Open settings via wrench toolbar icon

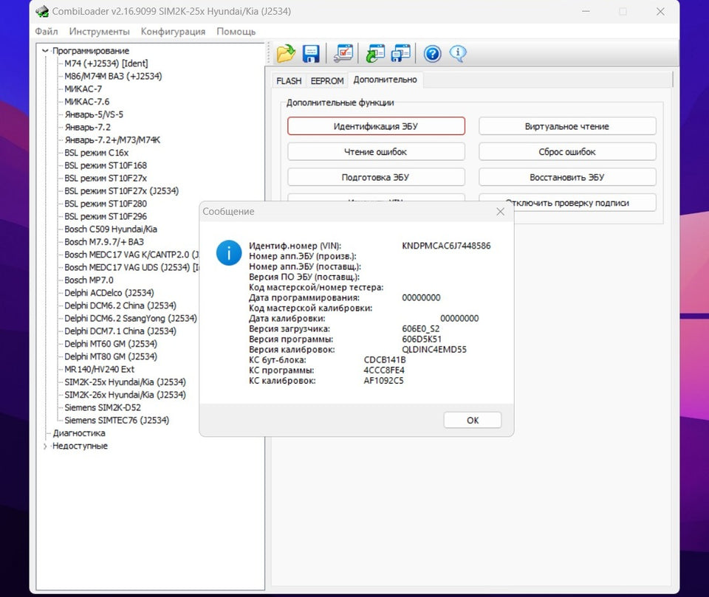point(343,53)
